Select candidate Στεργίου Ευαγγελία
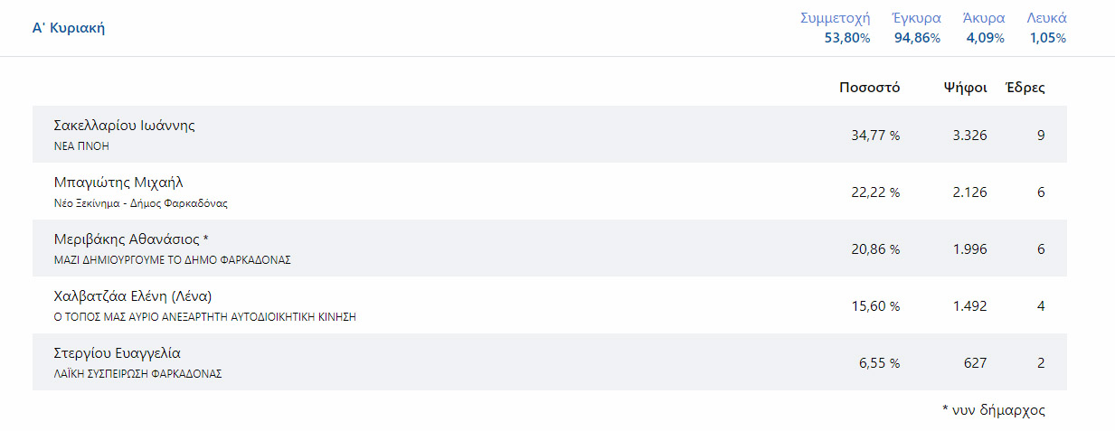Image resolution: width=1115 pixels, height=431 pixels. click(118, 353)
